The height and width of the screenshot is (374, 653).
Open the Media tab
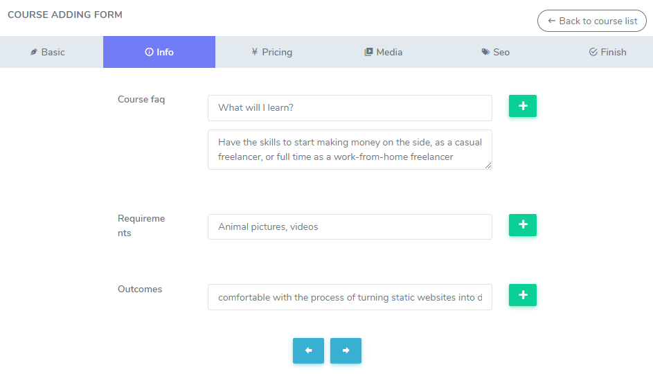[383, 52]
